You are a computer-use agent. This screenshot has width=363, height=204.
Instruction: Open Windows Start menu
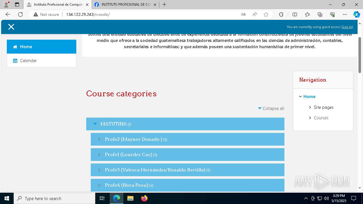[7, 198]
